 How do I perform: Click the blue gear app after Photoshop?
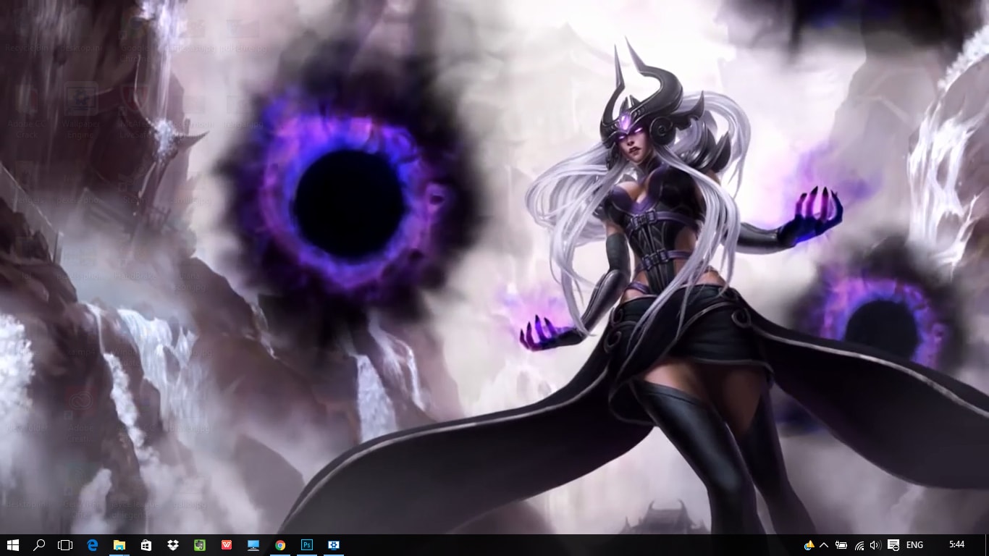tap(334, 545)
